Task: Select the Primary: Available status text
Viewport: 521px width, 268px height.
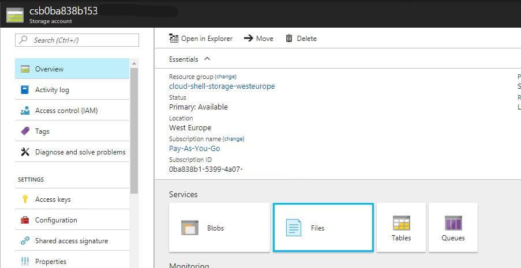Action: [x=198, y=107]
